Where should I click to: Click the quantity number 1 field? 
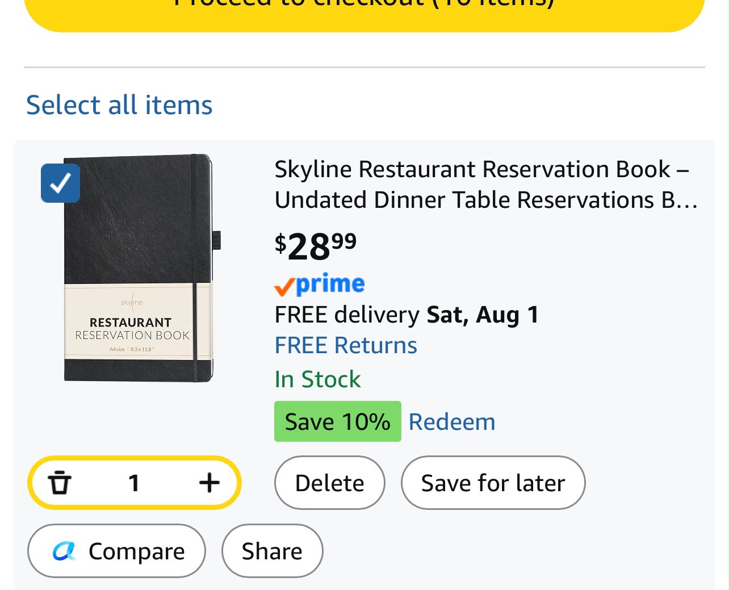point(134,483)
